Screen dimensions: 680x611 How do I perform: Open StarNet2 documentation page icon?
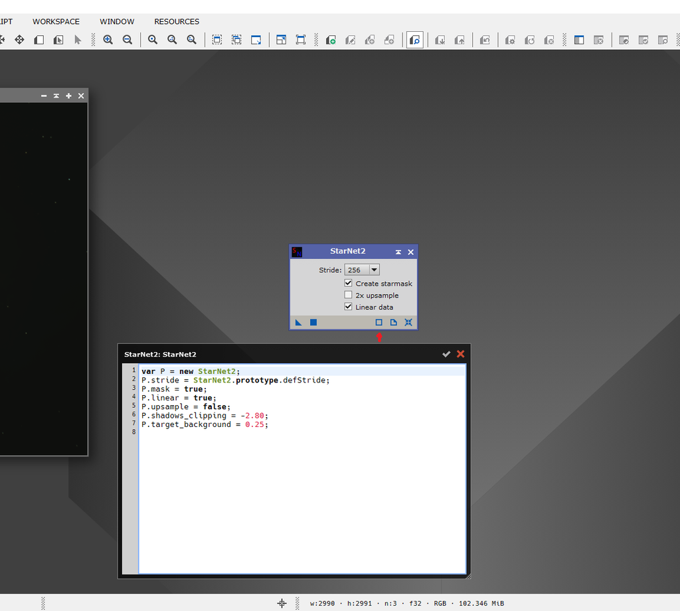[393, 322]
